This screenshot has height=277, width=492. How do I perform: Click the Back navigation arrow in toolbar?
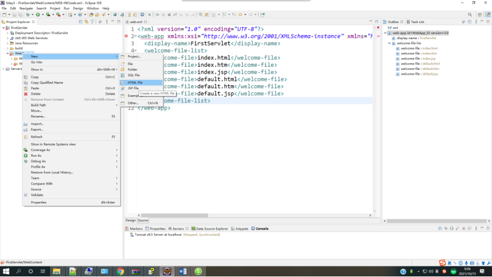click(240, 15)
